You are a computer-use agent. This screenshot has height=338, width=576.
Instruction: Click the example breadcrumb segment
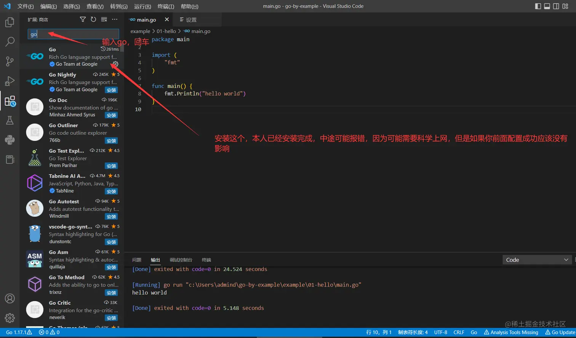140,31
